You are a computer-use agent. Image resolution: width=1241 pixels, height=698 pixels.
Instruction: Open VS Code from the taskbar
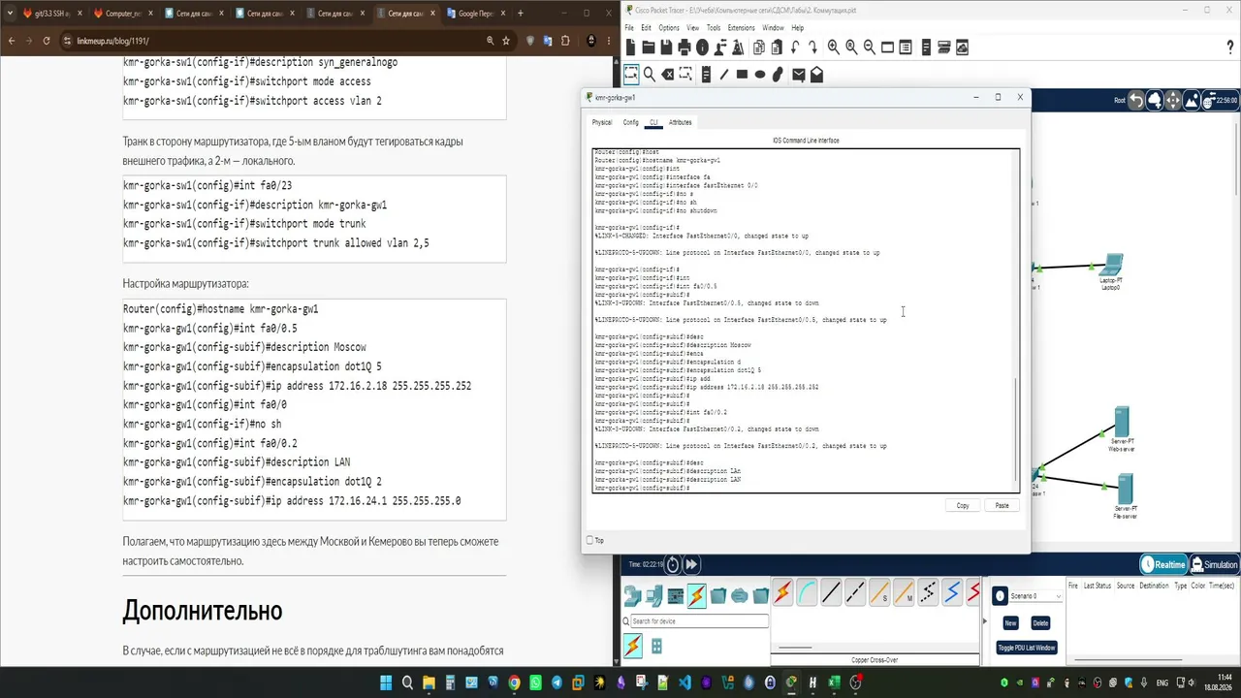pos(684,682)
